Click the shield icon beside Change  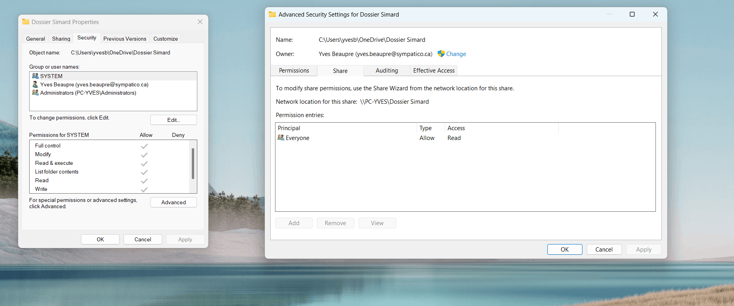(441, 54)
